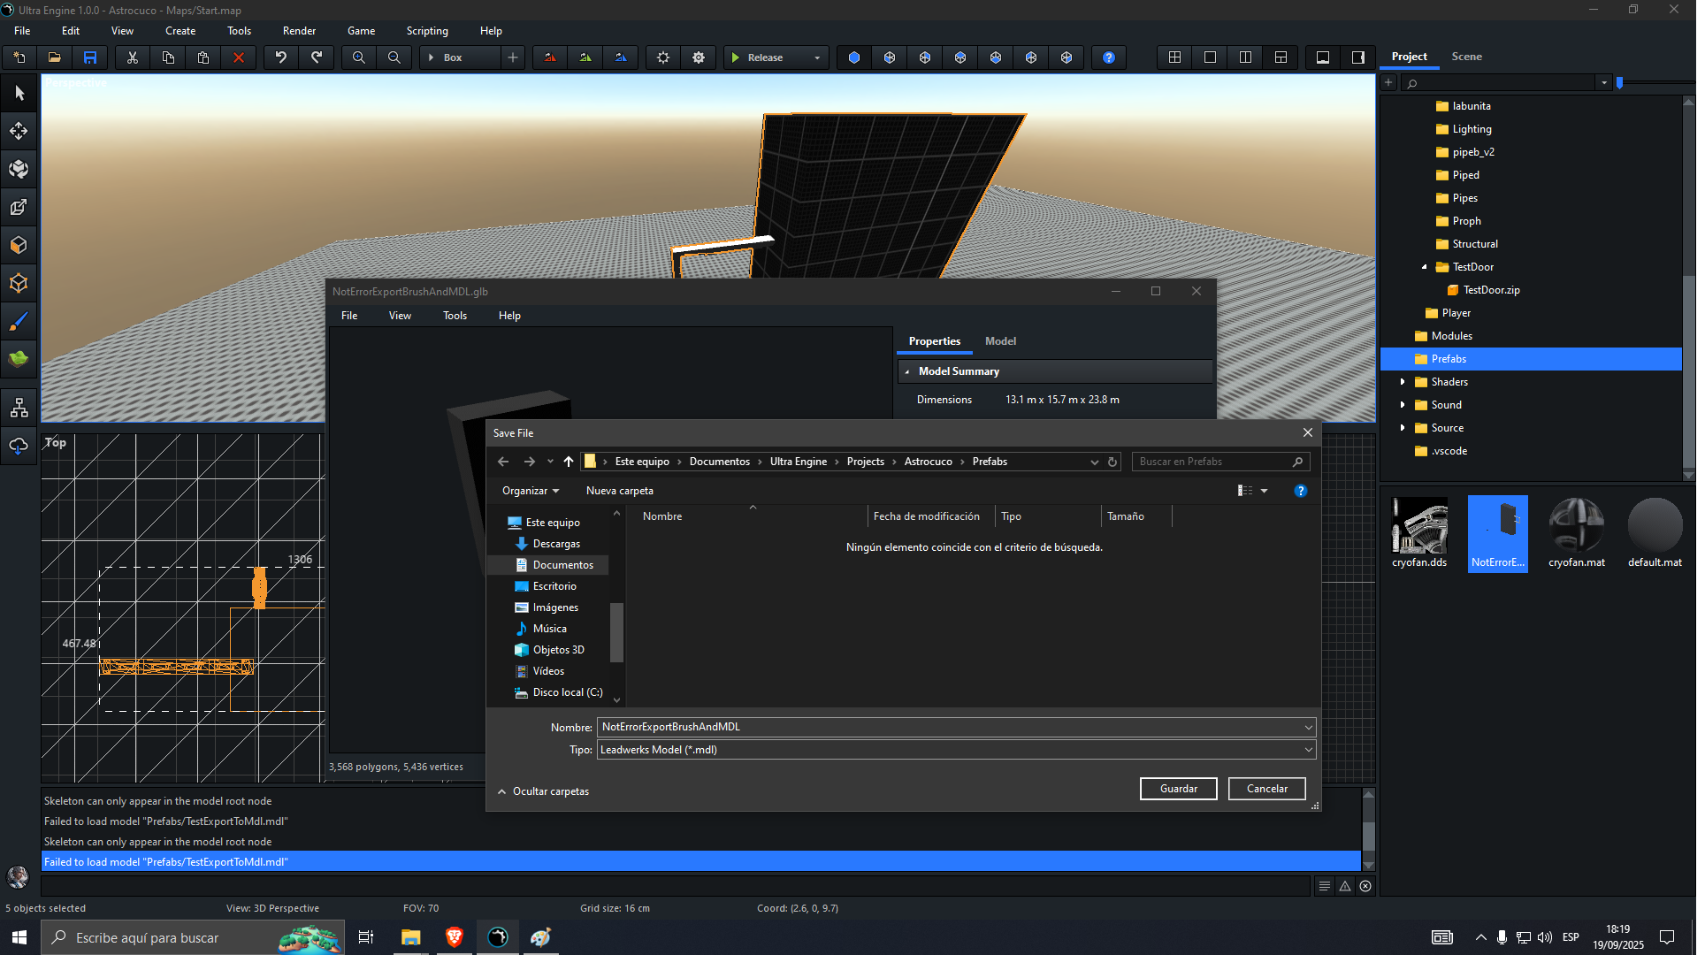
Task: Open the Release configuration dropdown arrow
Action: [x=816, y=57]
